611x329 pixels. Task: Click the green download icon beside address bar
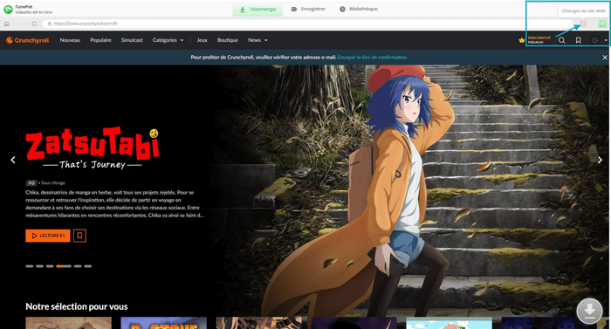pyautogui.click(x=602, y=24)
